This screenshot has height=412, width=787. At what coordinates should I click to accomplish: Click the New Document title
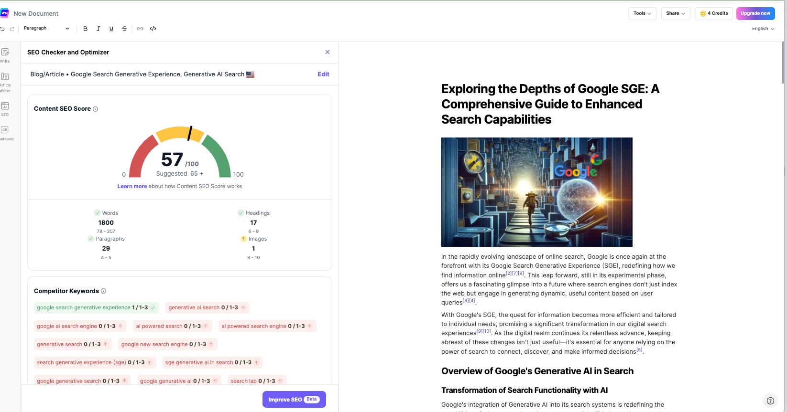(x=36, y=13)
